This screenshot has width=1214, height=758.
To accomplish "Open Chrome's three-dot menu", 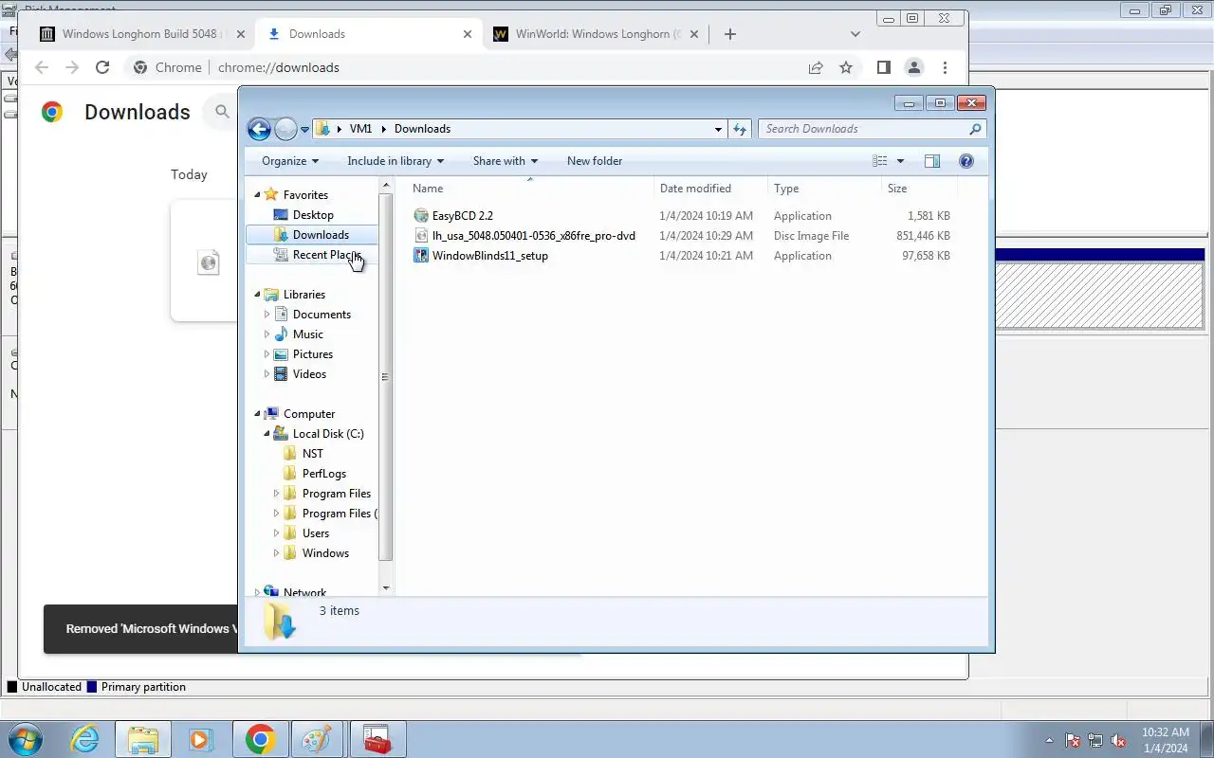I will [945, 67].
